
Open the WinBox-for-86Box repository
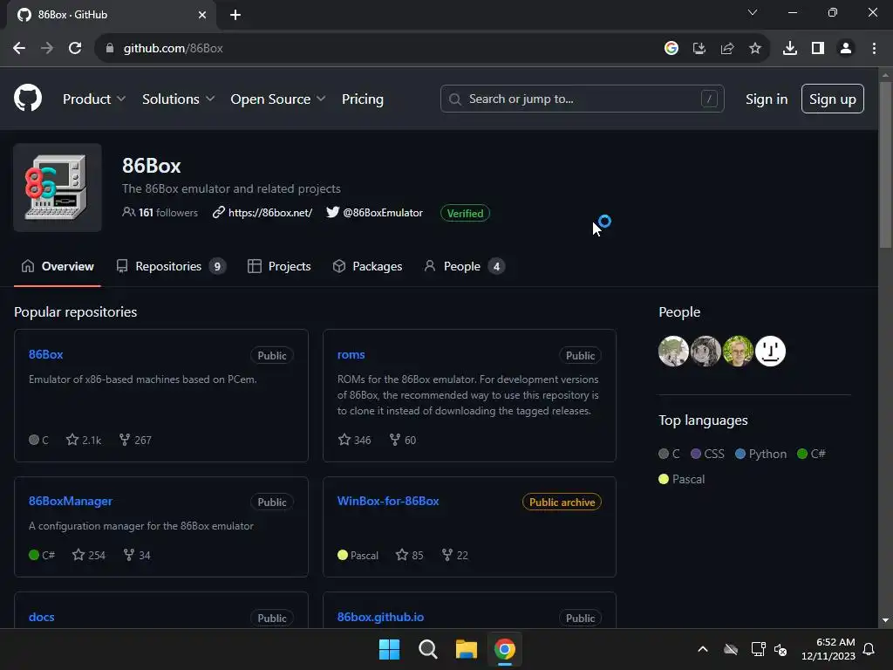coord(388,501)
